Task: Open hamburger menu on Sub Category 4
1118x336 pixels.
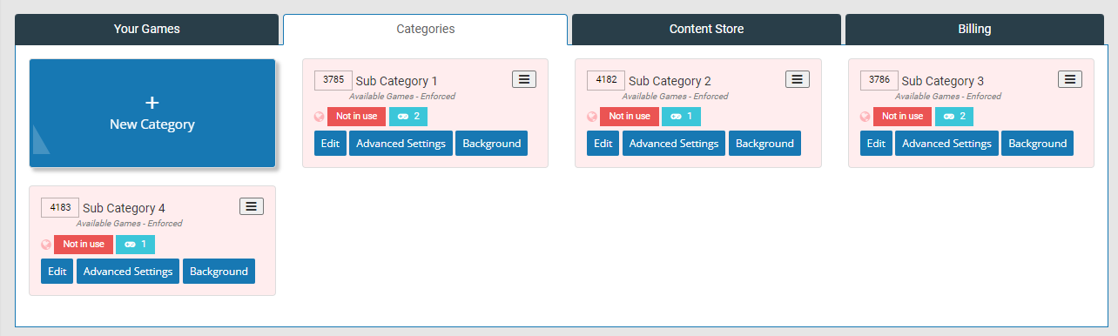Action: [252, 206]
